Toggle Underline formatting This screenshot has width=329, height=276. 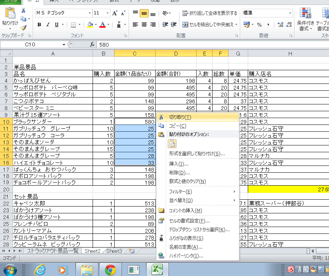click(57, 25)
